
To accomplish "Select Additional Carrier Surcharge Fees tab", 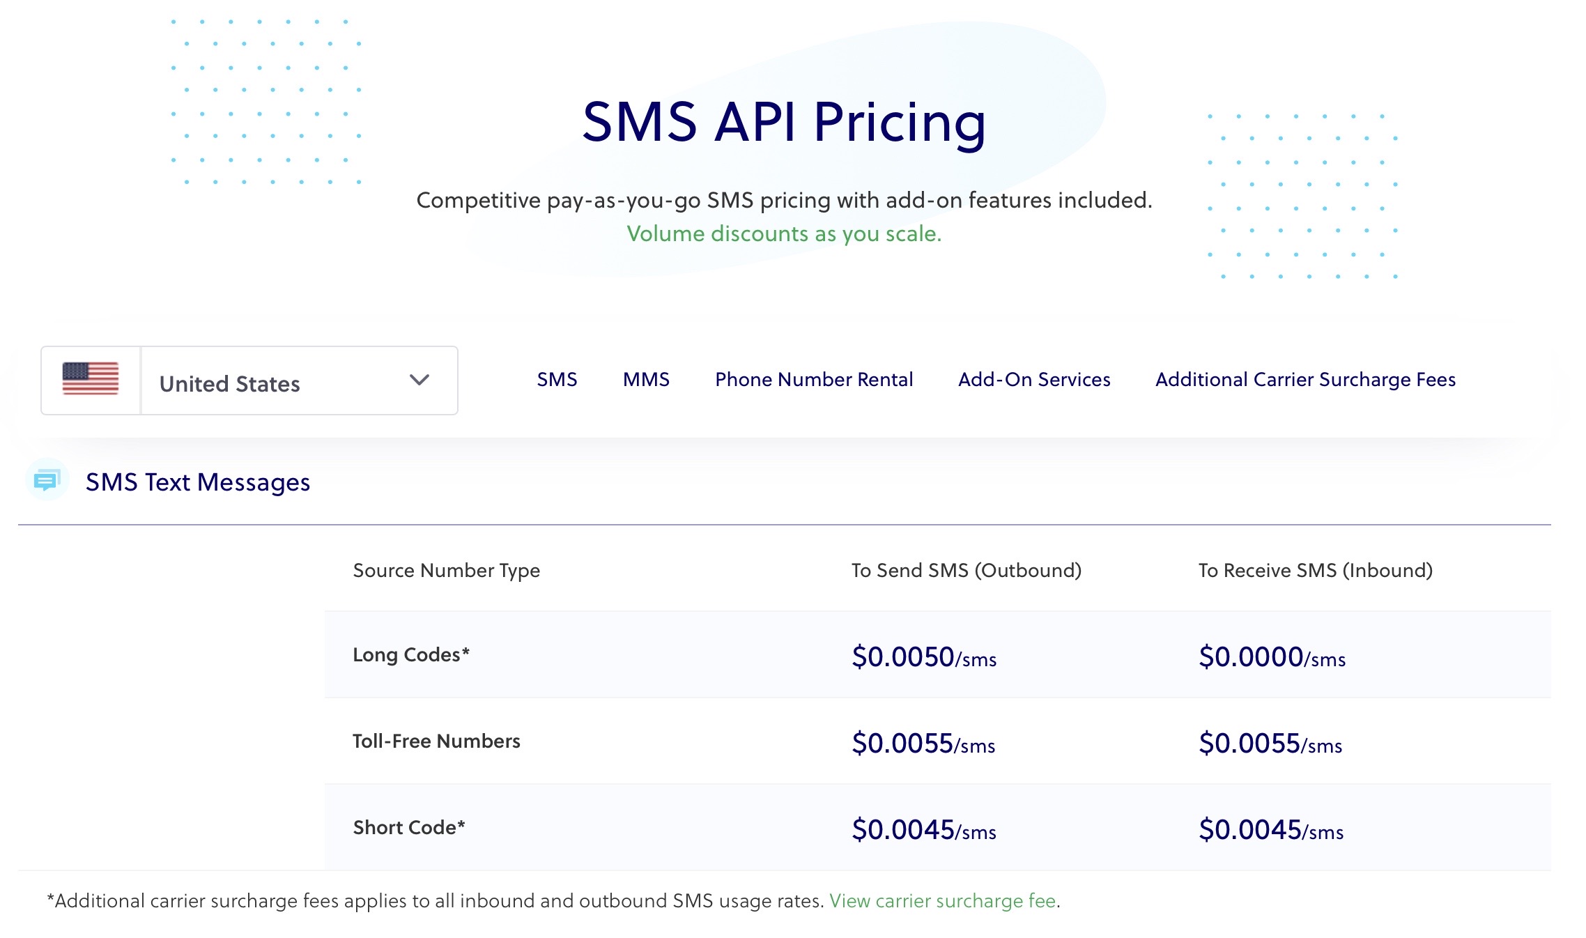I will [1305, 380].
